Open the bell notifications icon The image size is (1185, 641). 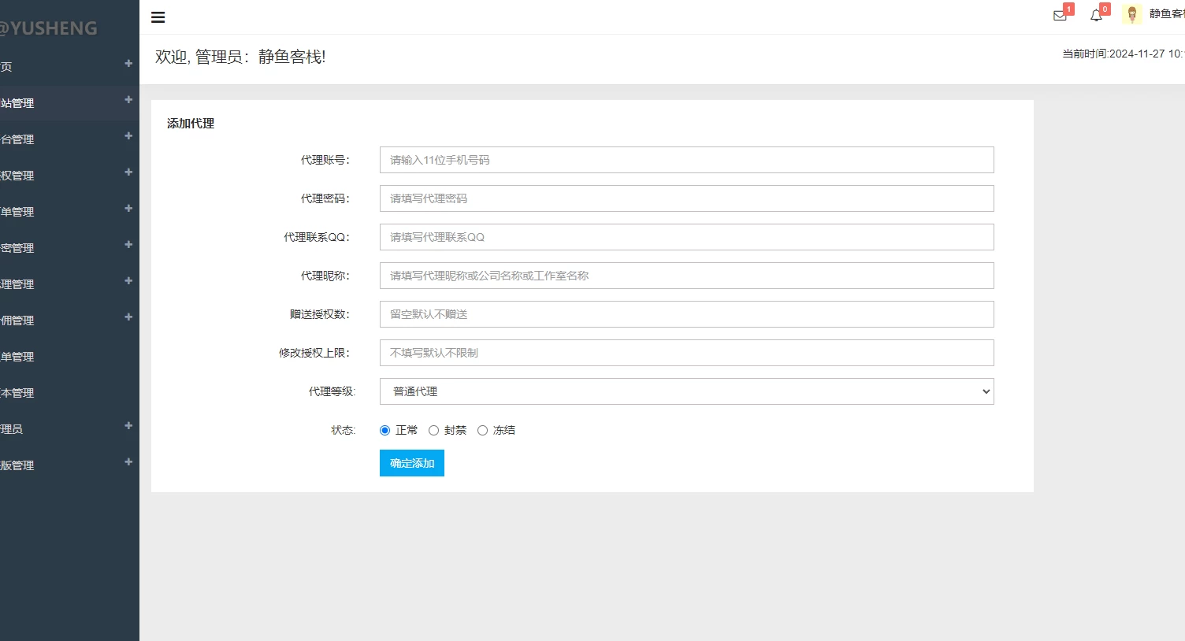1096,16
